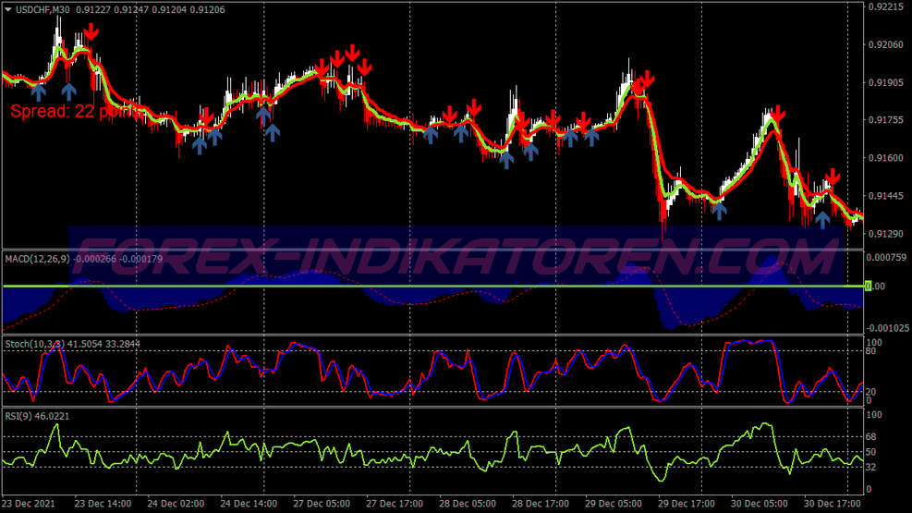Select the leftmost blue up arrow signal

point(38,91)
